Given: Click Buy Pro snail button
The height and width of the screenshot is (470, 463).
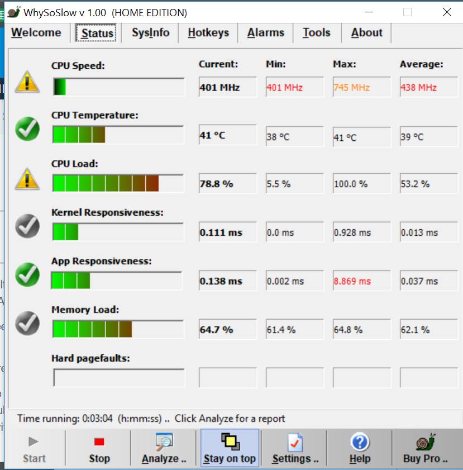Looking at the screenshot, I should pyautogui.click(x=426, y=449).
